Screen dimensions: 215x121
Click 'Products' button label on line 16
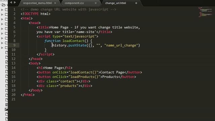coord(110,77)
